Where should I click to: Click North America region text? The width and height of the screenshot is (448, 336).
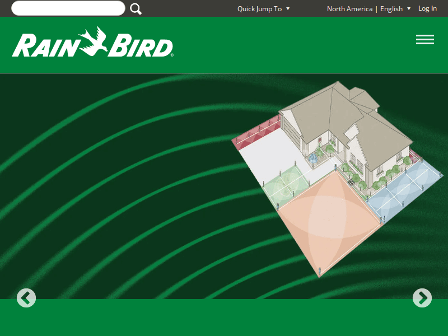click(x=349, y=8)
